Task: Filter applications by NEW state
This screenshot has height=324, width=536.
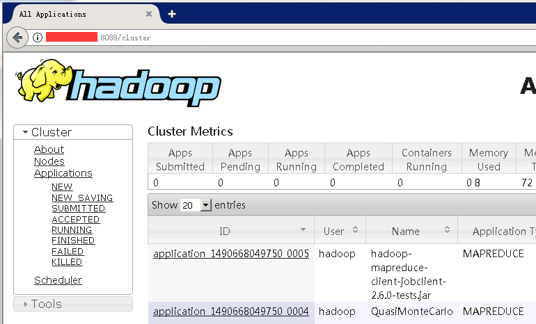Action: pos(62,187)
